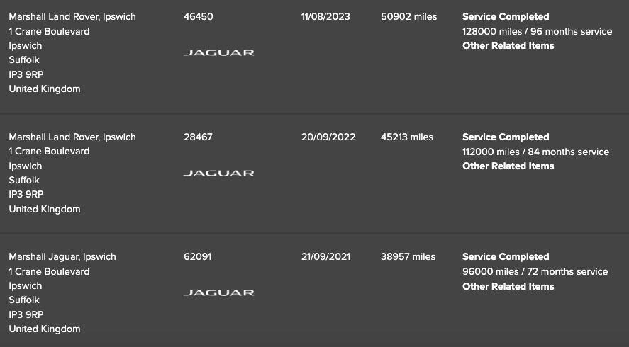The height and width of the screenshot is (347, 629).
Task: Click the 45213 miles odometer reading
Action: pos(407,137)
